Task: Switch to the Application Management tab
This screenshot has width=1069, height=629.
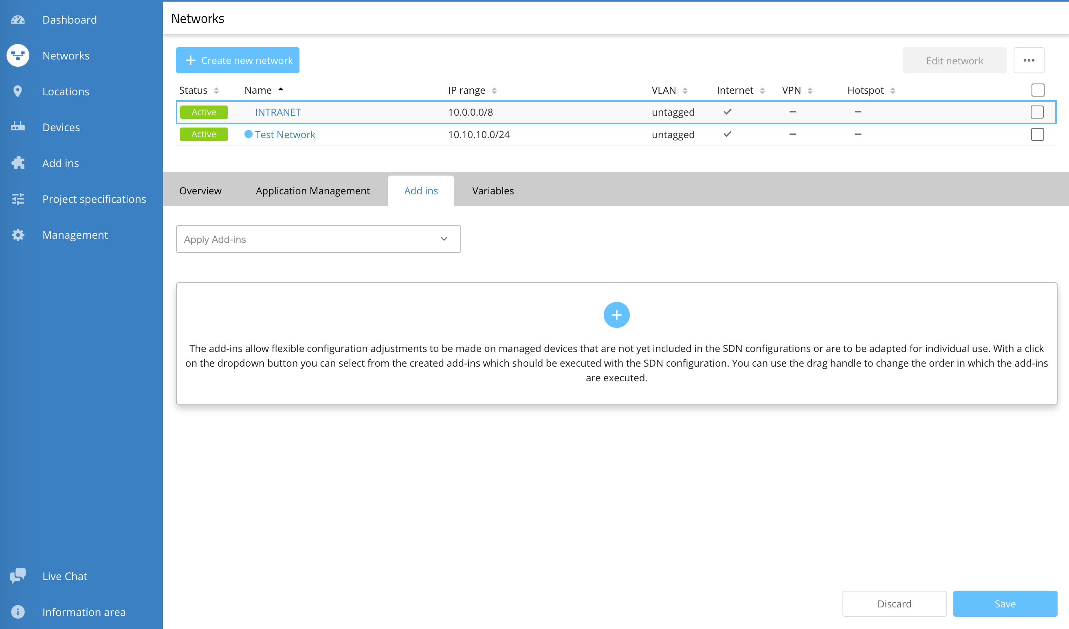Action: [312, 191]
